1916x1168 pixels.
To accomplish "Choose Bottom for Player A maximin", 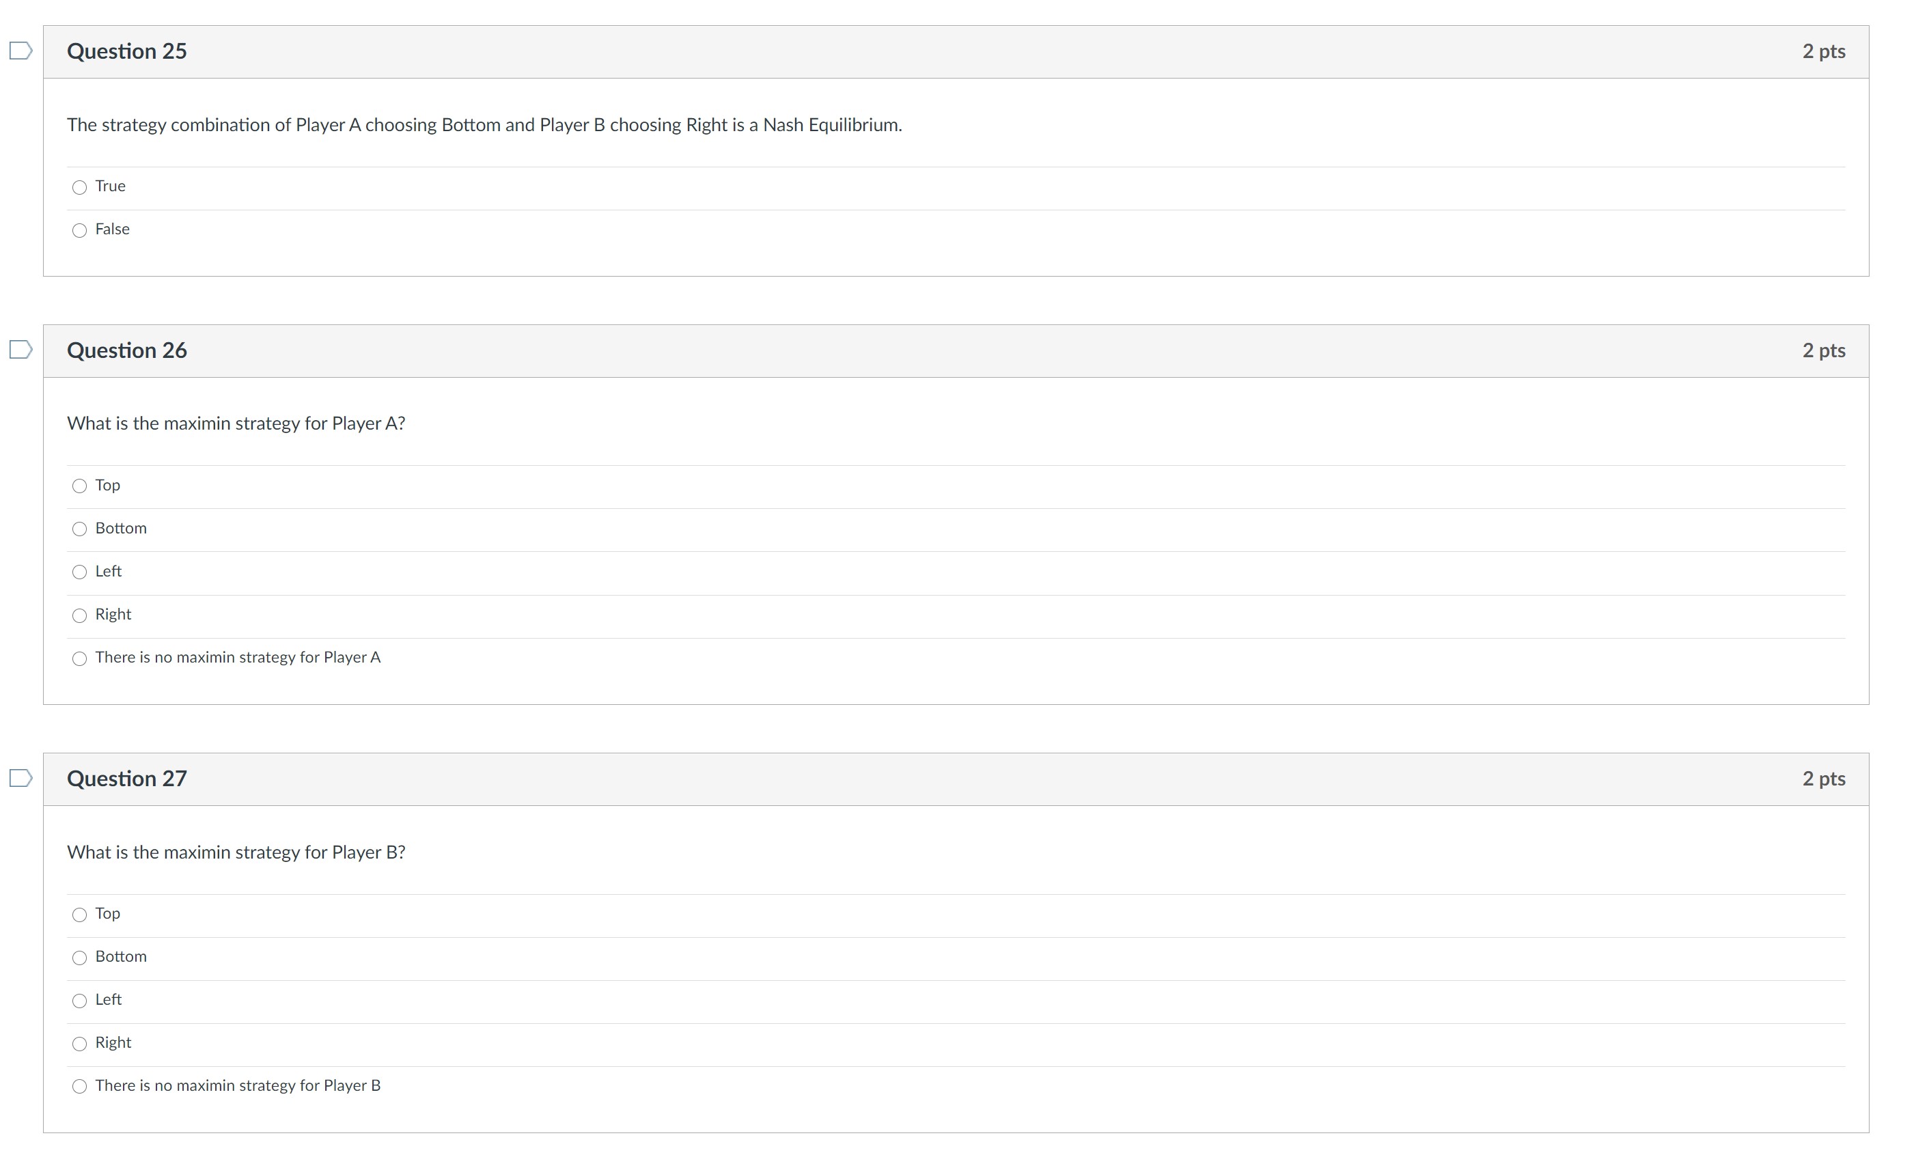I will tap(79, 529).
